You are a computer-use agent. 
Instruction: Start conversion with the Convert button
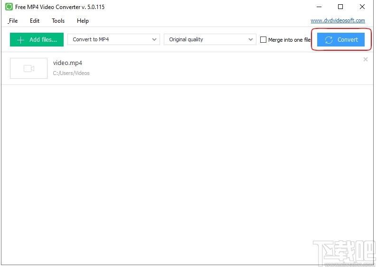coord(341,40)
